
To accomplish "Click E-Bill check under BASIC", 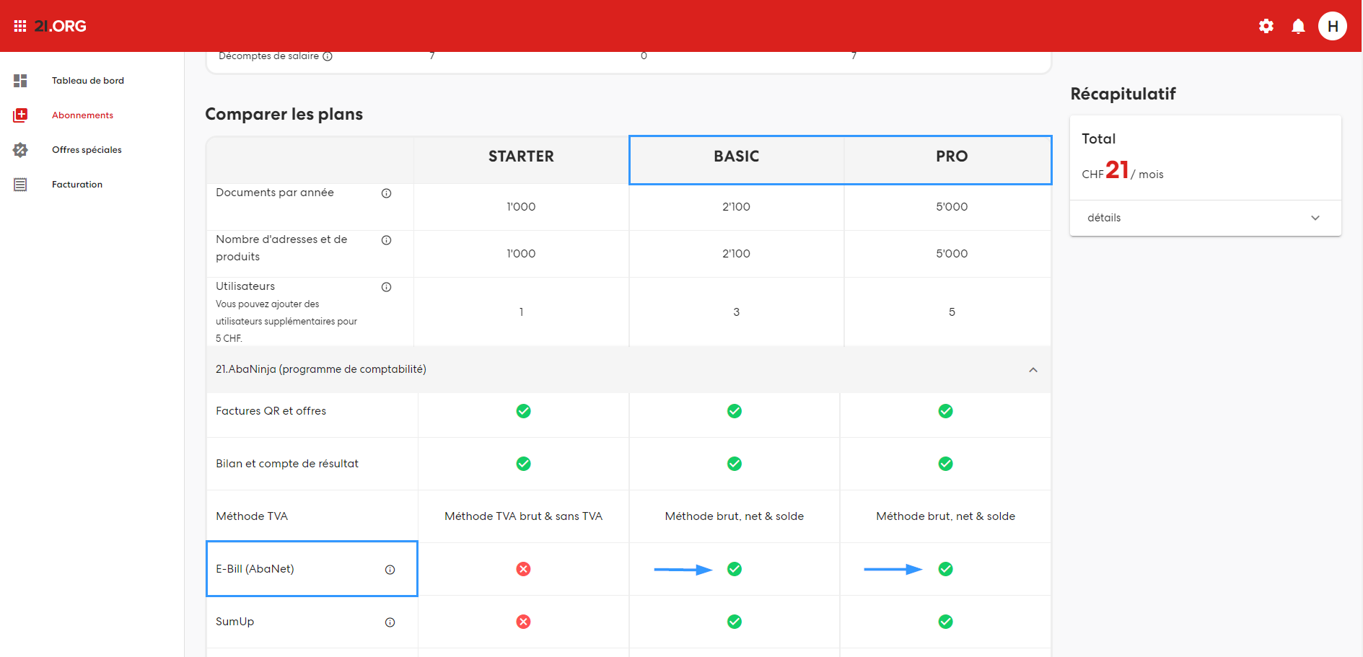I will 735,569.
